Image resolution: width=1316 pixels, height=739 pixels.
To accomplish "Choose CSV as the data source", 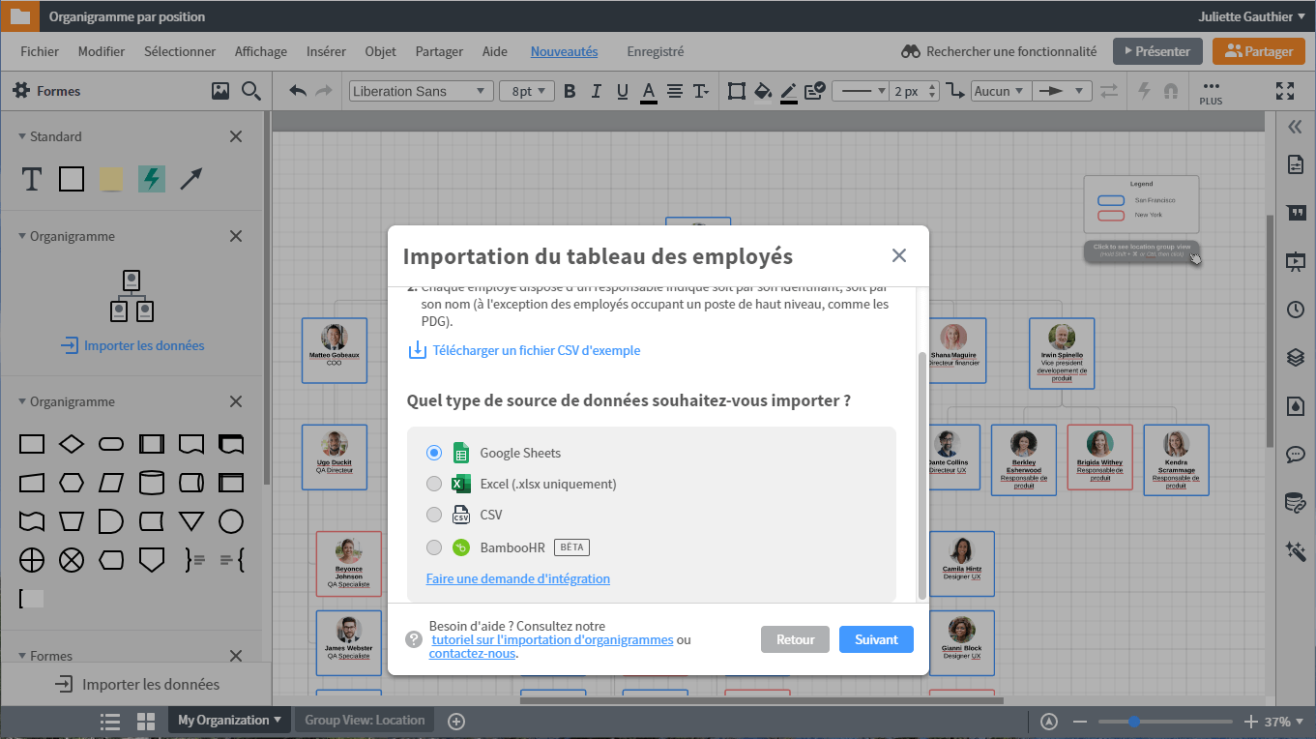I will coord(434,515).
